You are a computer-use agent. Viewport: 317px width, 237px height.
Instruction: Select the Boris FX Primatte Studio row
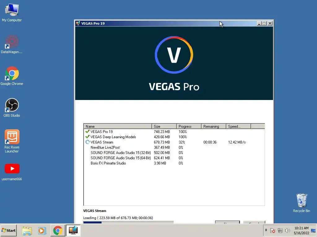coord(174,163)
